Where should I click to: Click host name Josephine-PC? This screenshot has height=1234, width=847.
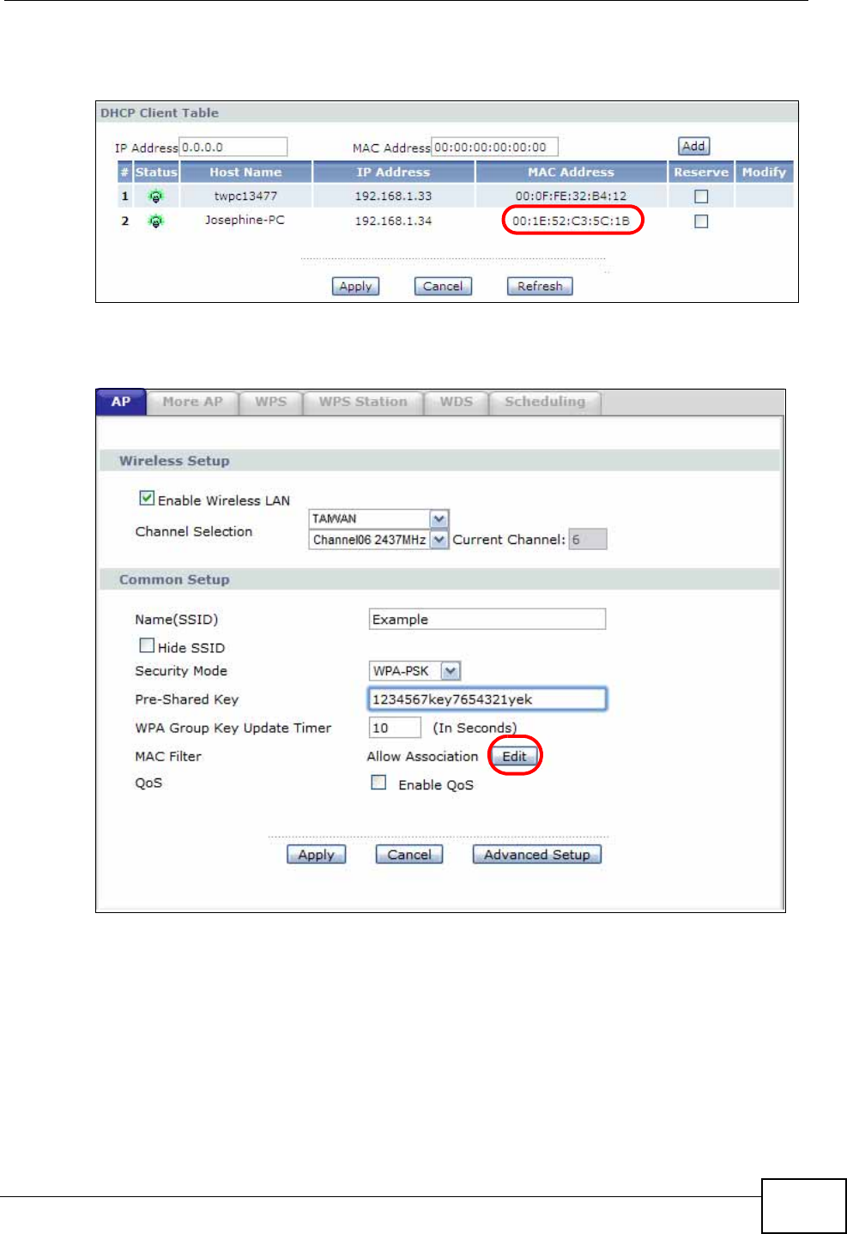245,221
